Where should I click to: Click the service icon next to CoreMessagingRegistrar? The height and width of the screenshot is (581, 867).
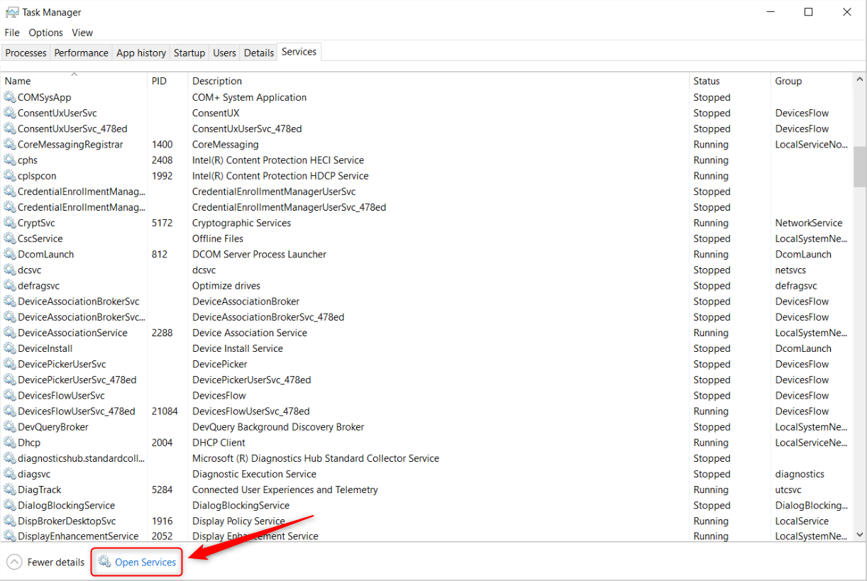coord(10,144)
